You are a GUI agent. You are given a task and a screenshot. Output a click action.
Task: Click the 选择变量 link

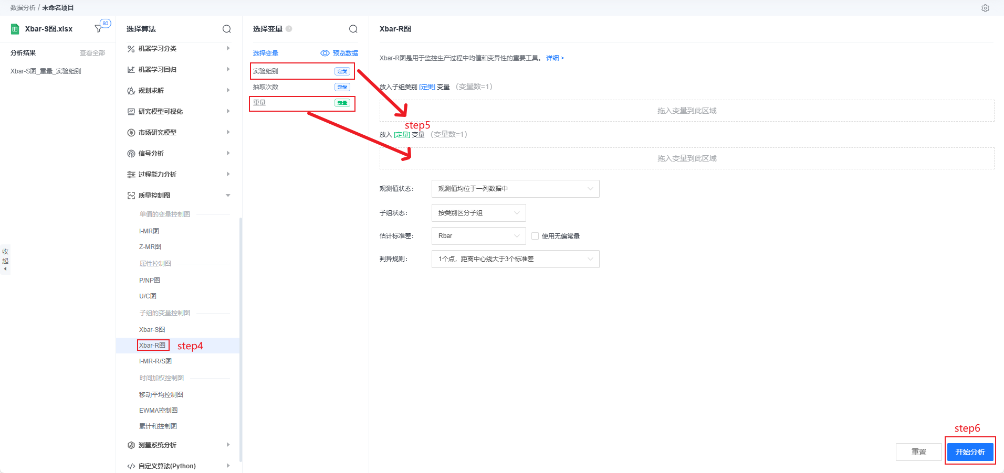click(266, 53)
